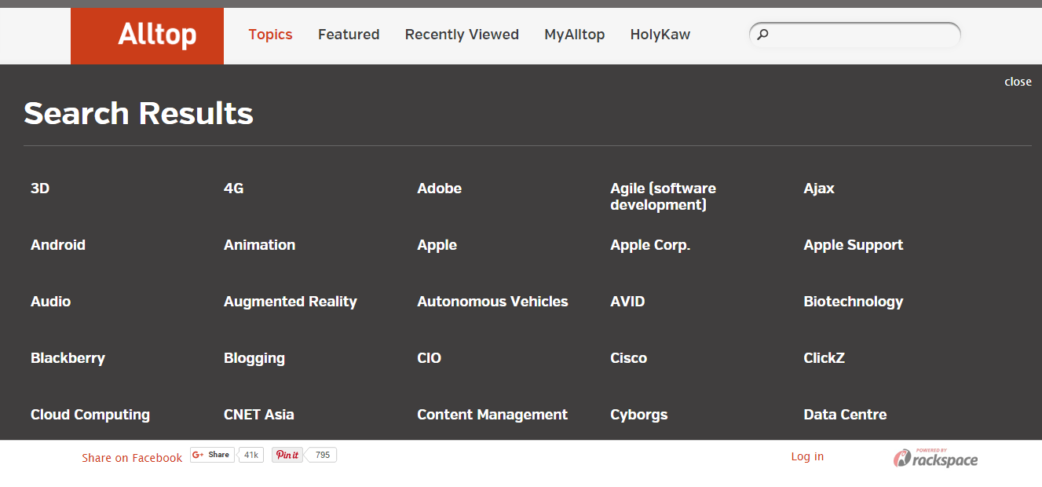Click Share on Facebook link
Viewport: 1042px width, 487px height.
click(132, 458)
